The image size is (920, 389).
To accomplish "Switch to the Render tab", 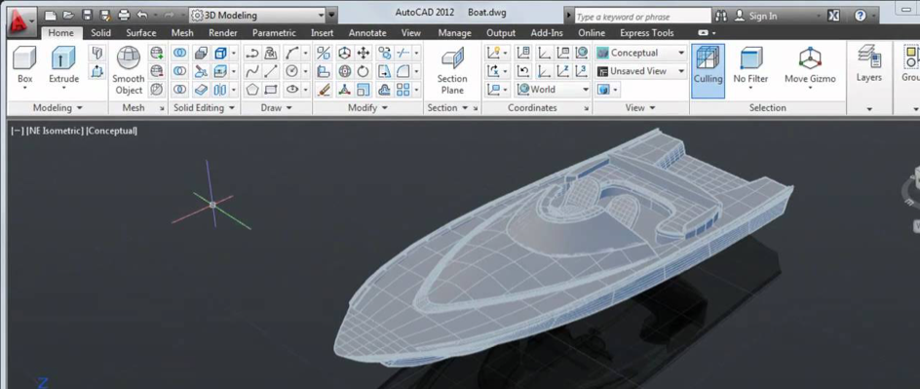I will pos(223,33).
